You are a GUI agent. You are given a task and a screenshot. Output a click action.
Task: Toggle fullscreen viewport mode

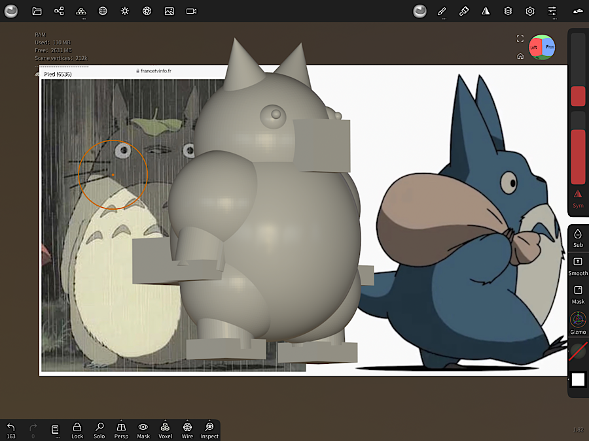520,39
